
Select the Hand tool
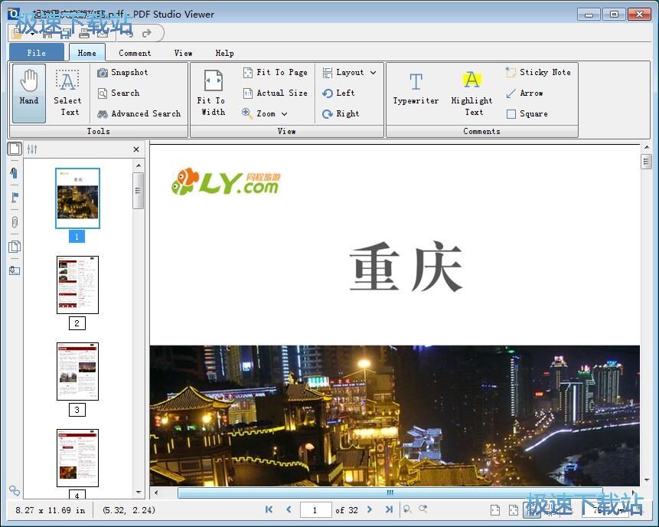click(28, 90)
